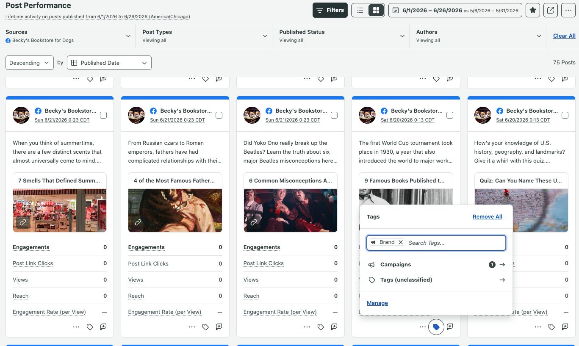Viewport: 579px width, 346px height.
Task: Switch to grid view layout
Action: (x=376, y=10)
